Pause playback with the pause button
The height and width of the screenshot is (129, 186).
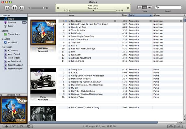point(14,8)
